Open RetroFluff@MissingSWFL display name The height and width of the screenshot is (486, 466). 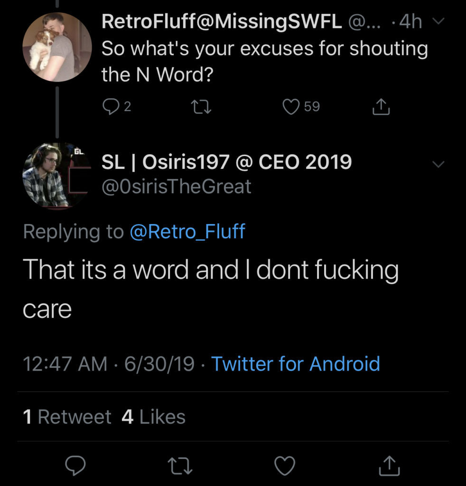click(222, 21)
